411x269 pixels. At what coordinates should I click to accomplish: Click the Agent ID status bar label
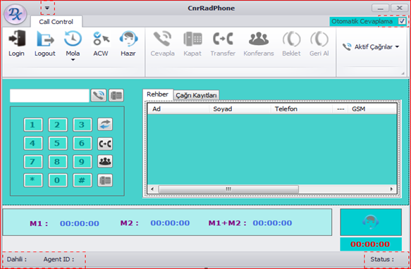[59, 260]
